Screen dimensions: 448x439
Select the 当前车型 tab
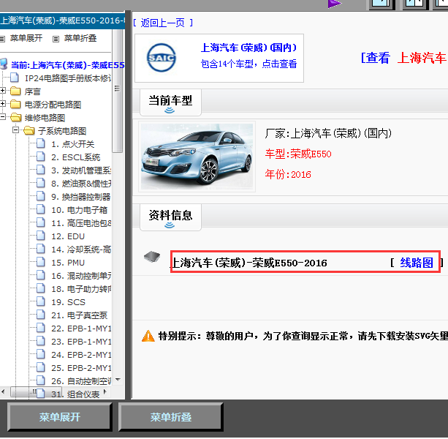[170, 102]
